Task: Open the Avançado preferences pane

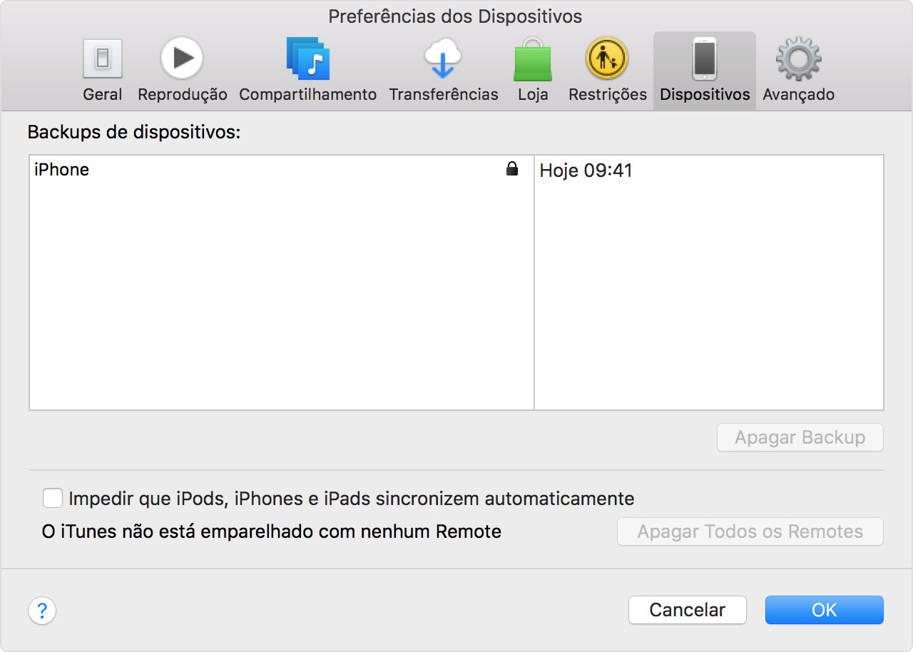Action: click(798, 70)
